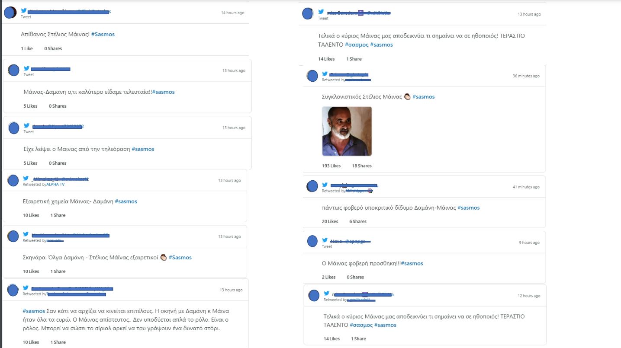Open the profile avatar on the "Είχε λείψει ο Μαινας" tweet

pos(14,128)
